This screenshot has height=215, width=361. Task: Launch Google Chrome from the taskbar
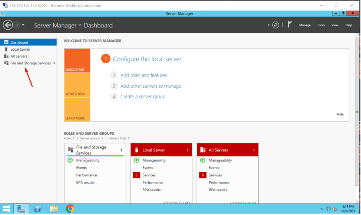70,209
